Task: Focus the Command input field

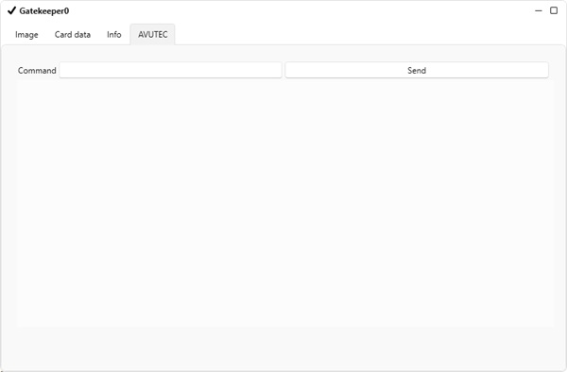Action: coord(171,70)
